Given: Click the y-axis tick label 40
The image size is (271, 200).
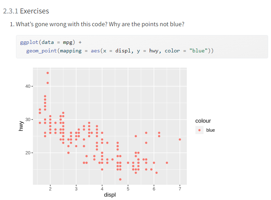Looking at the screenshot, I should 28,86.
